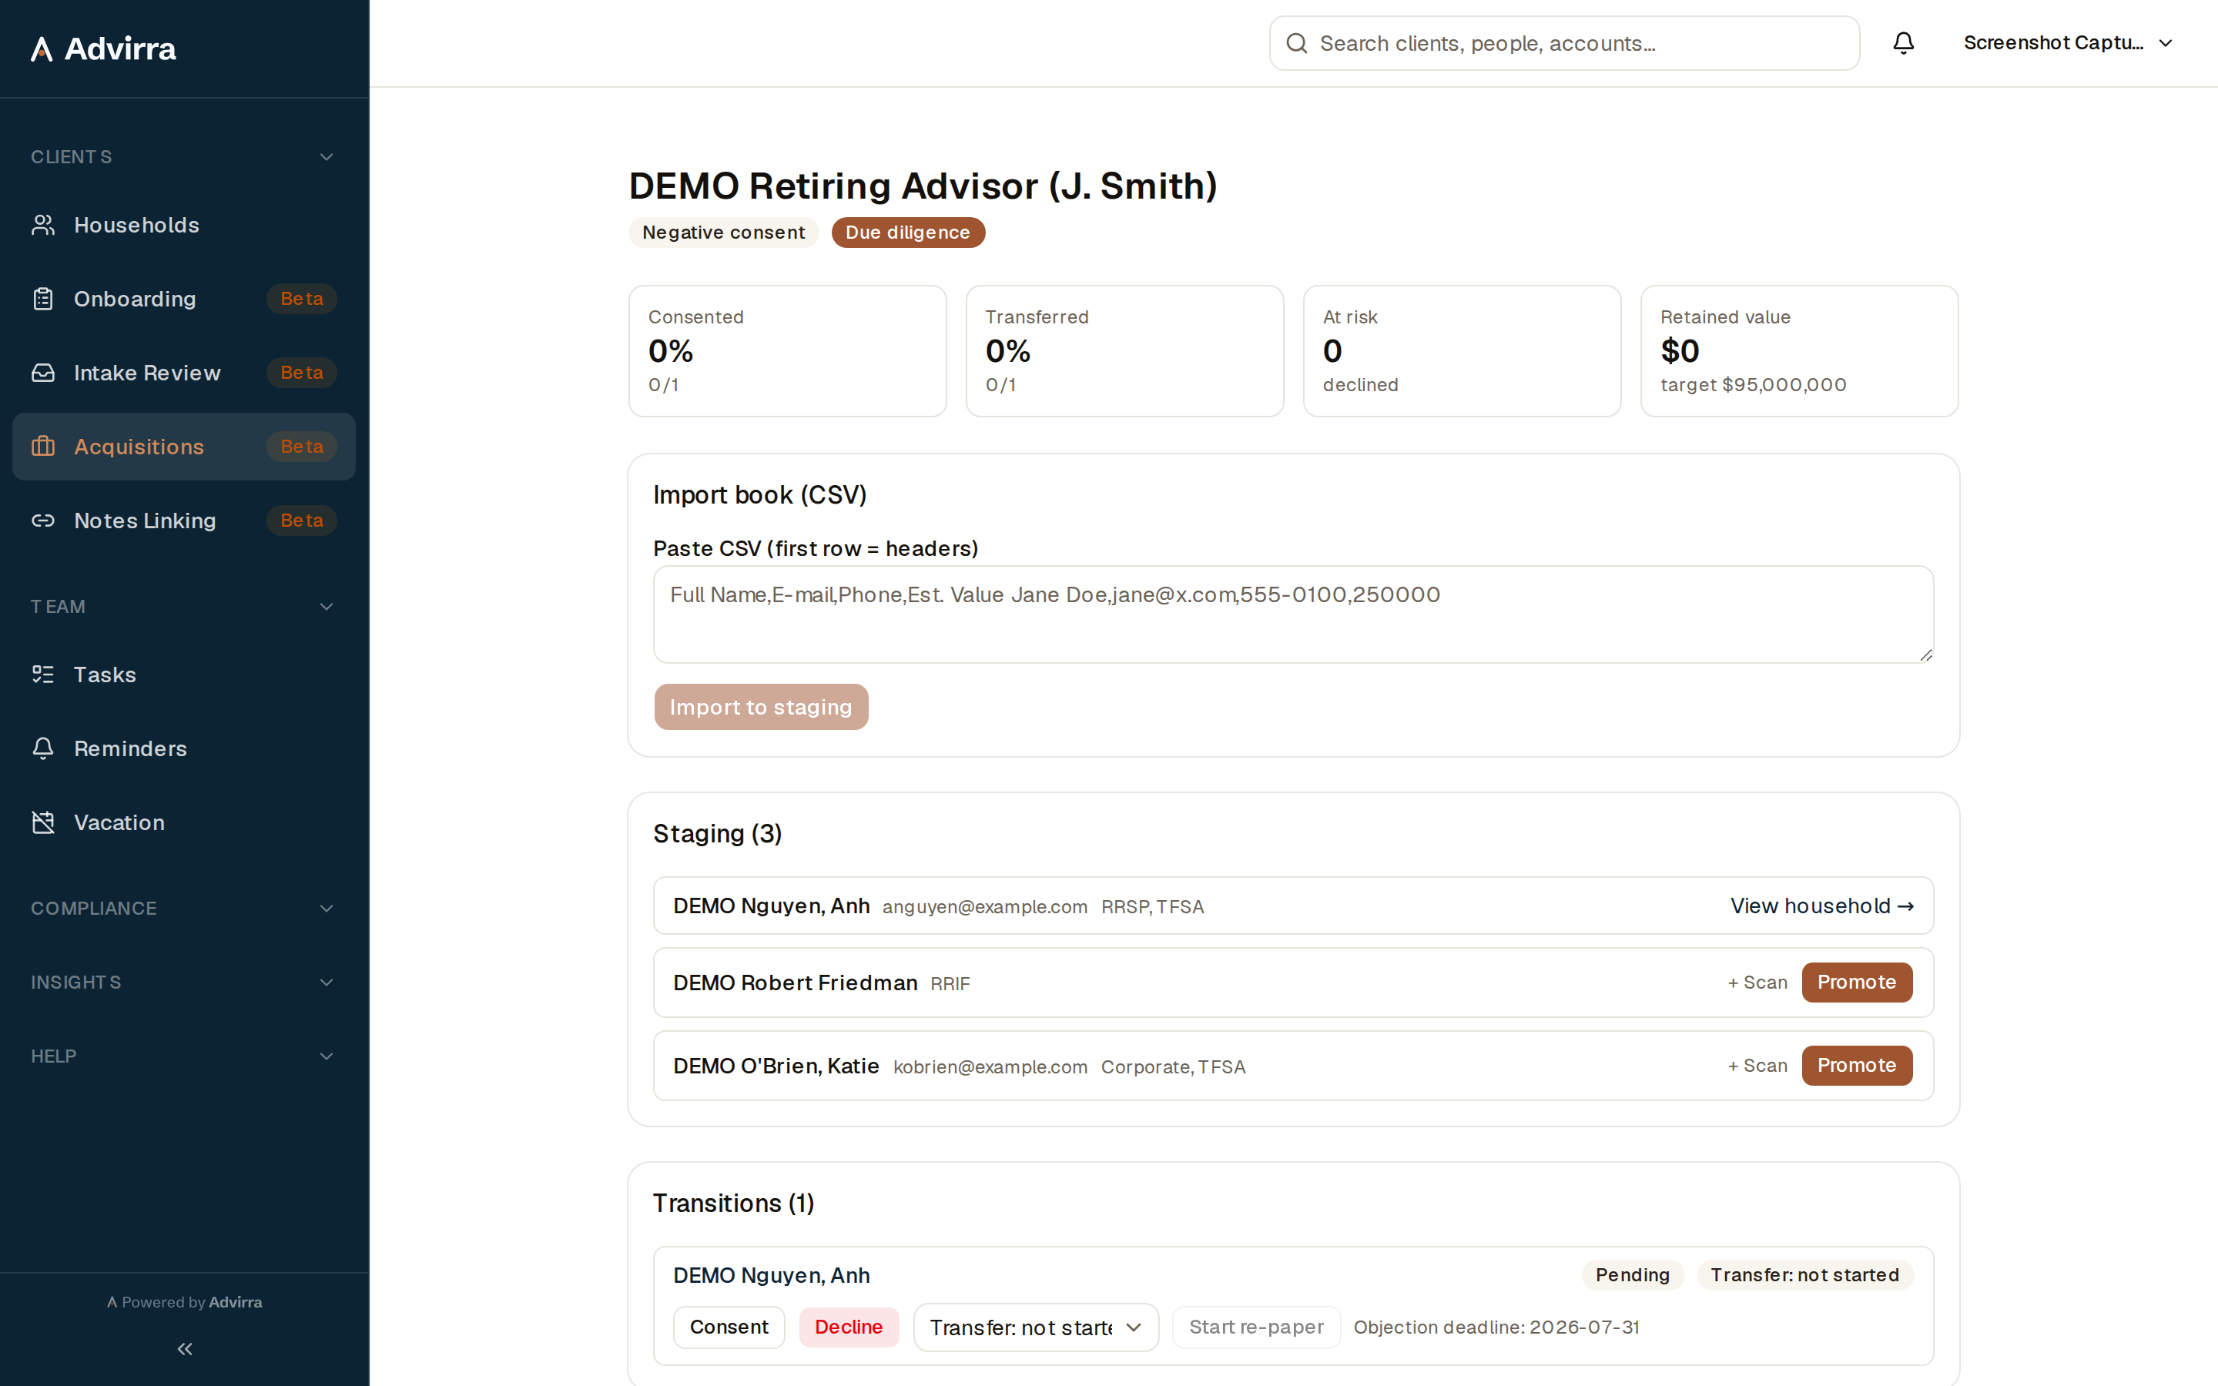
Task: Click the Notes Linking chain icon
Action: coord(43,521)
